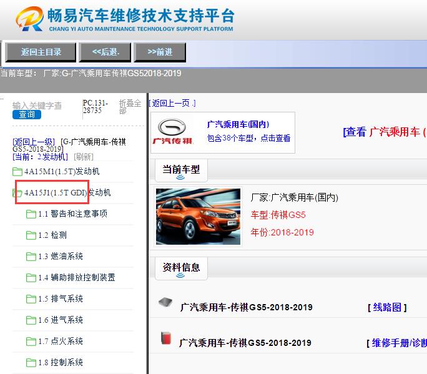Open the folder icon beside 4A15M1(1.5T)发动机
This screenshot has height=374, width=427.
pos(17,172)
